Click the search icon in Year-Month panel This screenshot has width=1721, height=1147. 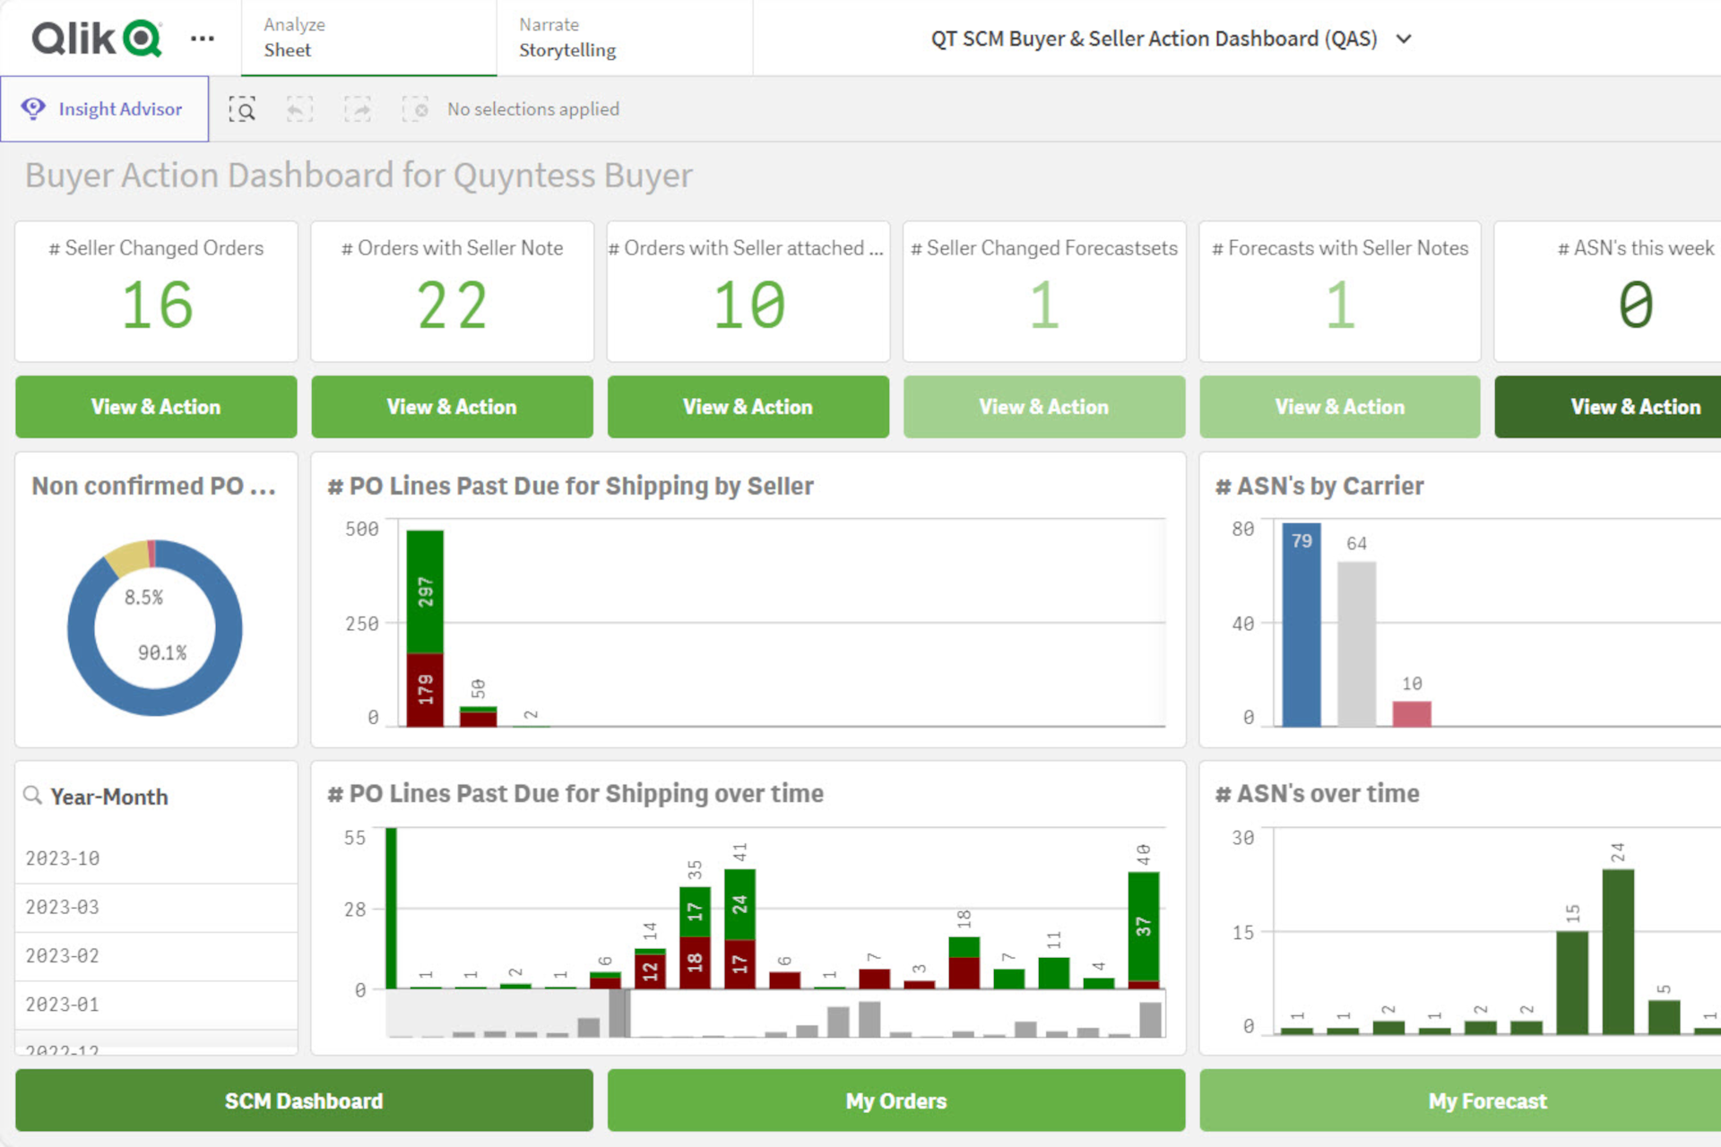33,795
